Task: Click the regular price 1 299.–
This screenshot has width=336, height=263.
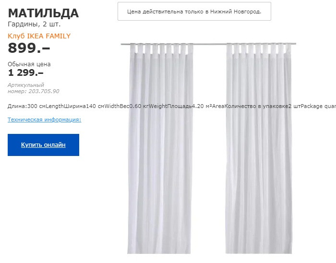Action: click(x=26, y=73)
